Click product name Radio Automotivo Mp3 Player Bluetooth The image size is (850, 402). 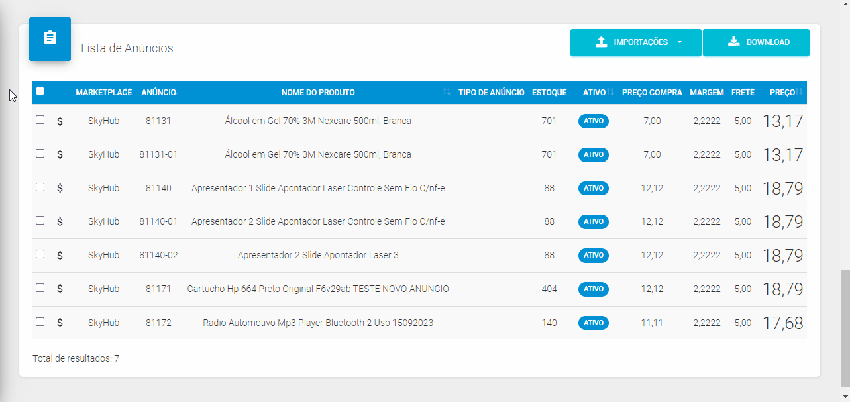click(318, 323)
